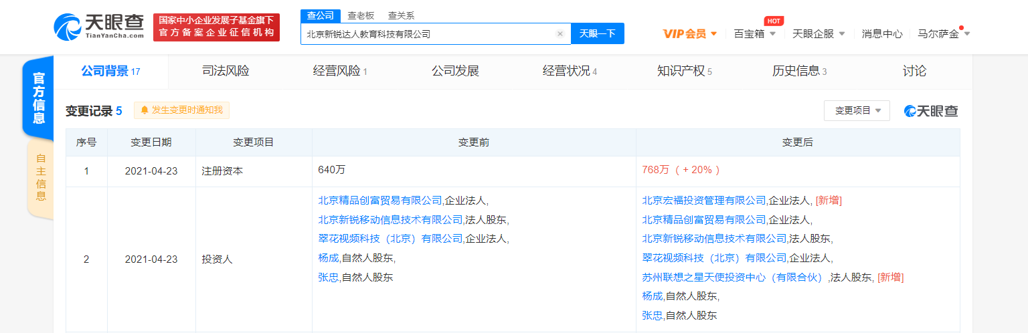Switch to the 知识产权 tab
This screenshot has width=1028, height=333.
[685, 71]
